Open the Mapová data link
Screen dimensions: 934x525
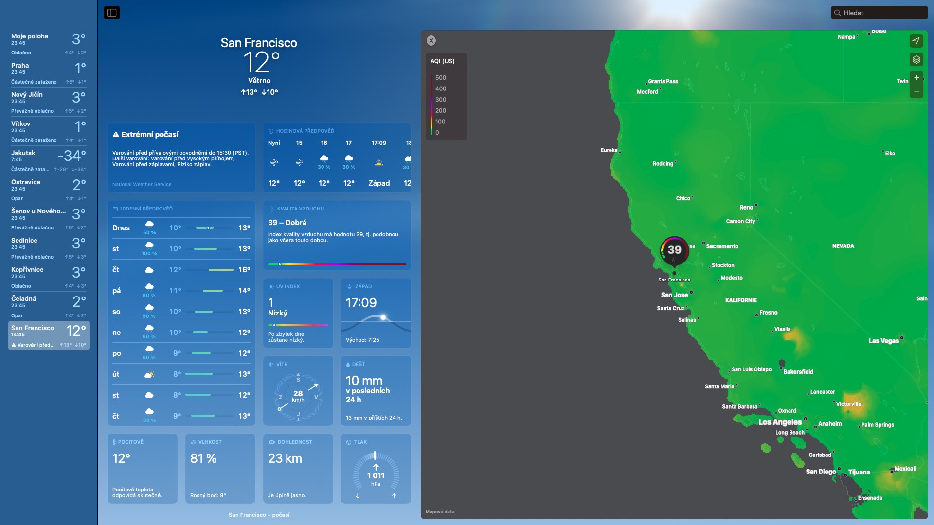pyautogui.click(x=440, y=512)
